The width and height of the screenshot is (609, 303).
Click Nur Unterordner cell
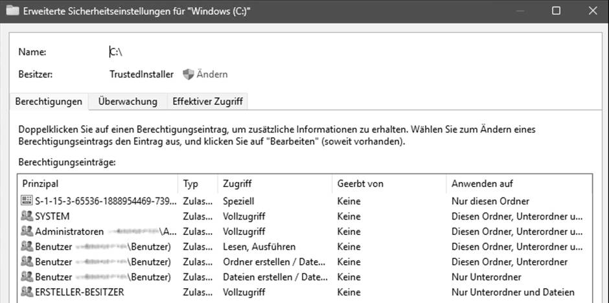487,276
